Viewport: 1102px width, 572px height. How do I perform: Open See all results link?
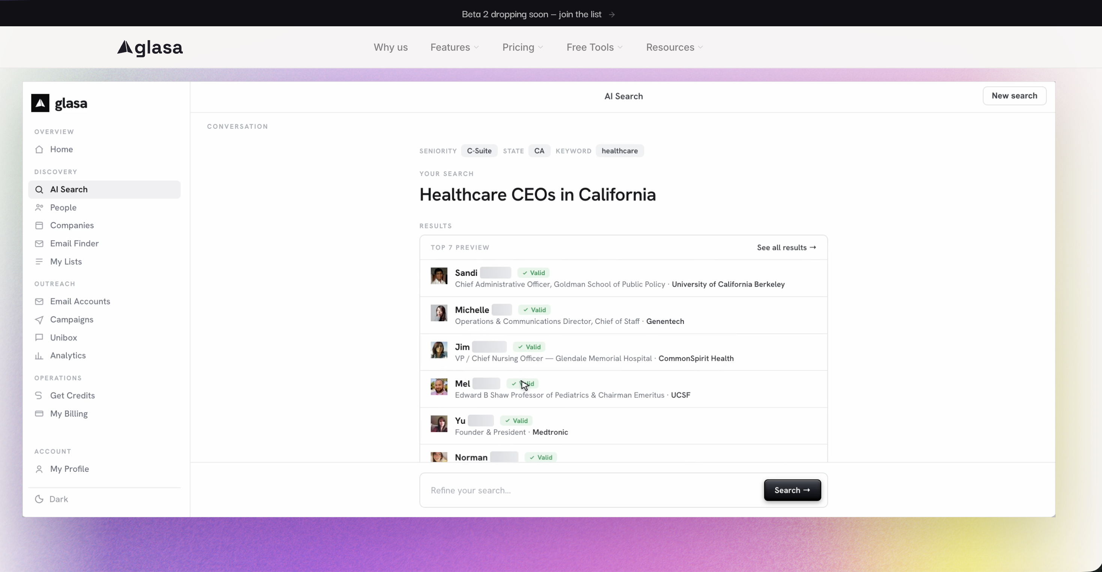[x=786, y=248]
